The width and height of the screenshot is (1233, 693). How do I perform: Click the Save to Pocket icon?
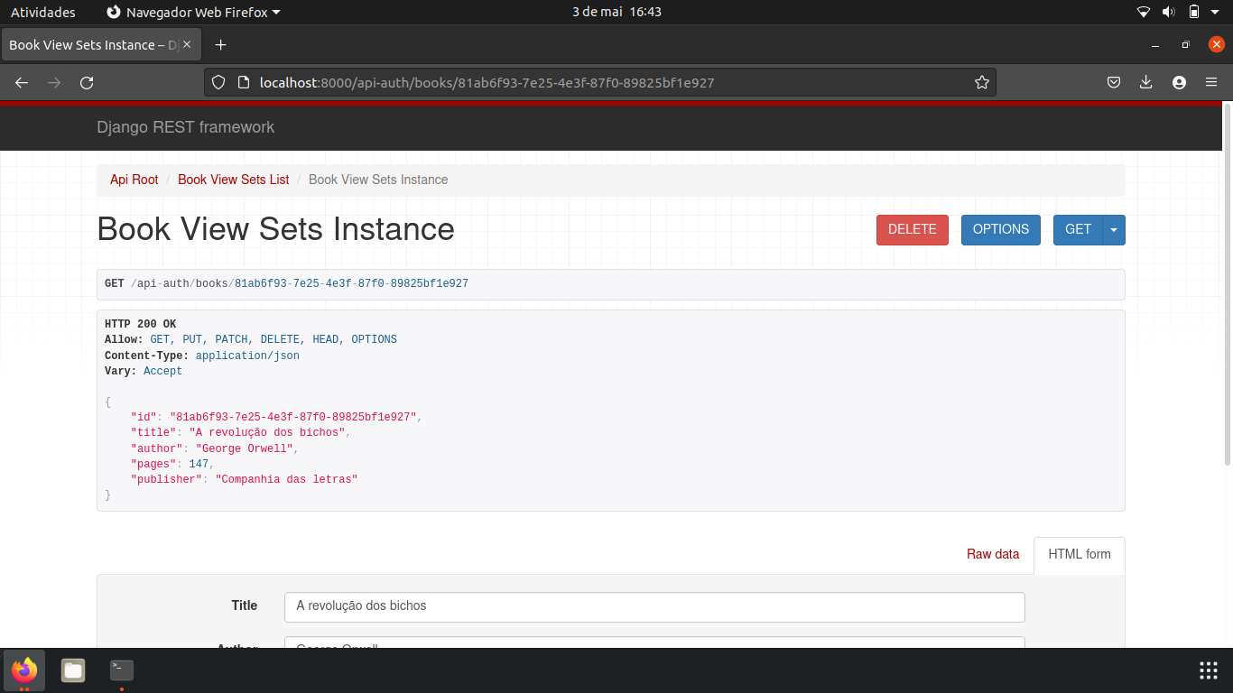1114,82
